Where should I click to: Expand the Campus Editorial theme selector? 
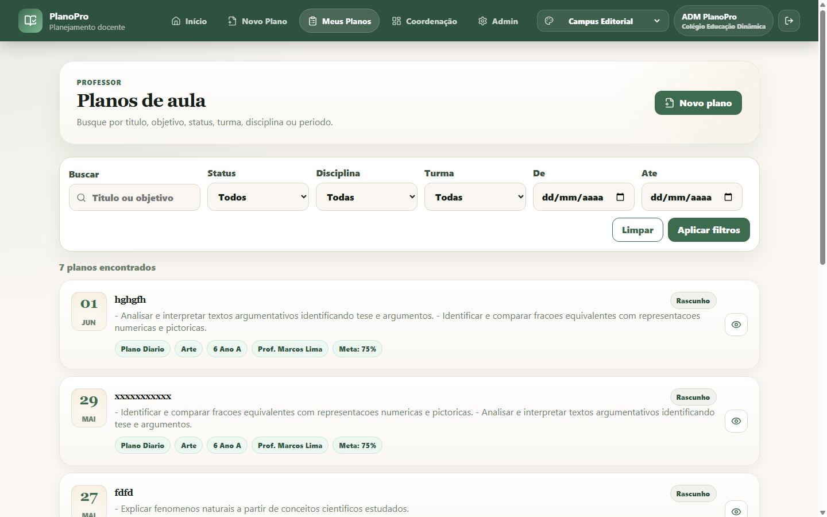603,21
